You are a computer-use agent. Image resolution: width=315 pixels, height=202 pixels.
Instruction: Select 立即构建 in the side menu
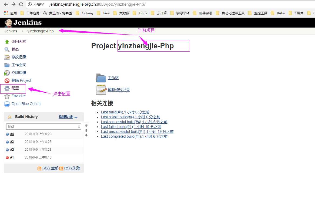(19, 73)
